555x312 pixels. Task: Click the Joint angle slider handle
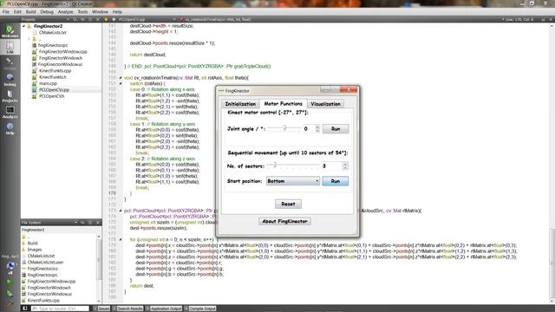pyautogui.click(x=284, y=128)
